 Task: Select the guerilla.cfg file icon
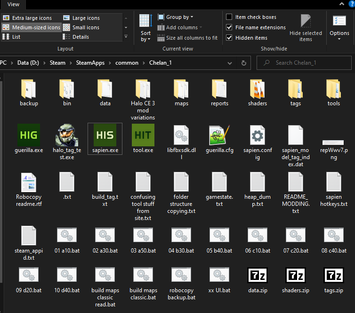pyautogui.click(x=219, y=135)
